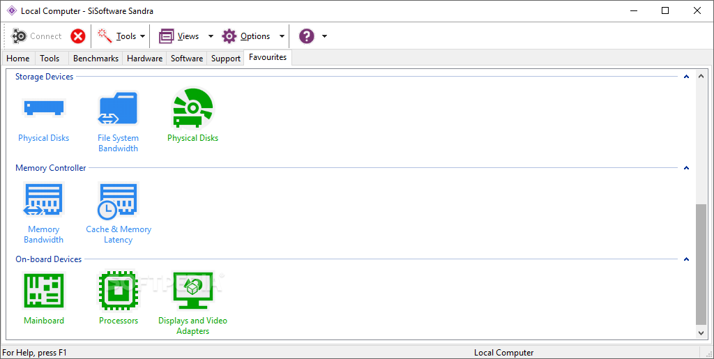Maximize the SiSoftware Sandra window

coord(665,10)
